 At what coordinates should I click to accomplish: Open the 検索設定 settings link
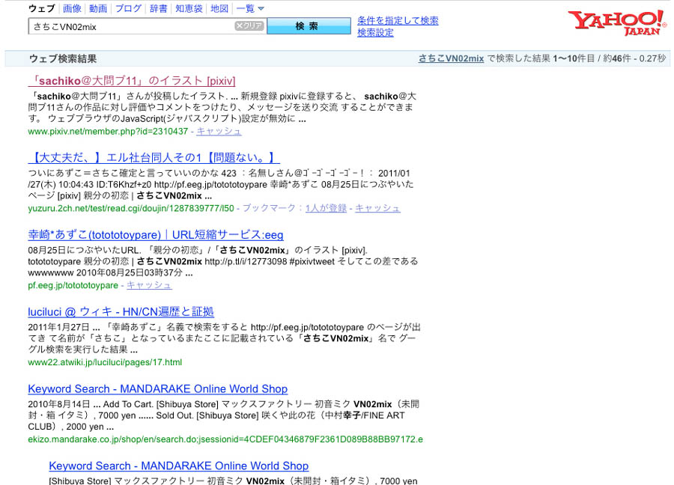[375, 33]
